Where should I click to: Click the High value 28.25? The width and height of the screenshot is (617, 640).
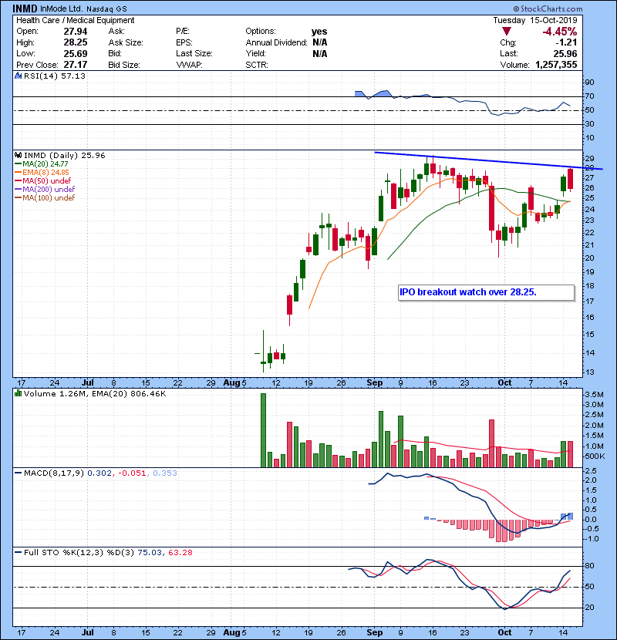(76, 42)
